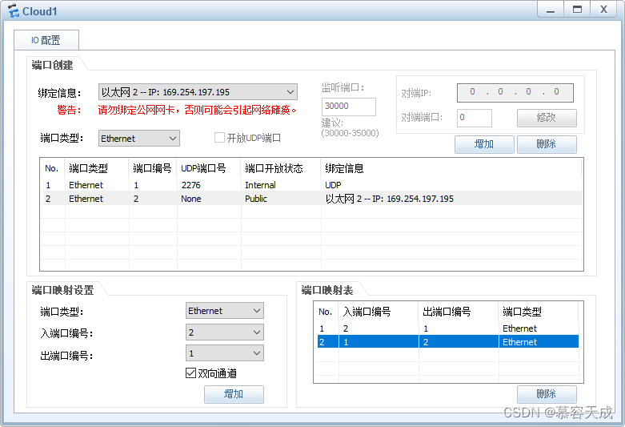The image size is (625, 427).
Task: Toggle the 双向通道 checkbox
Action: coord(191,373)
